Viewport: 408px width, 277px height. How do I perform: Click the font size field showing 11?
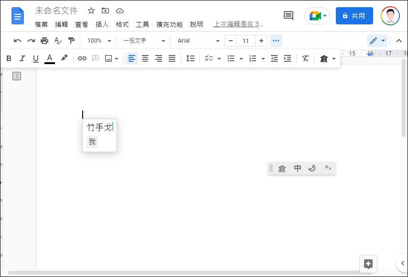(x=246, y=41)
